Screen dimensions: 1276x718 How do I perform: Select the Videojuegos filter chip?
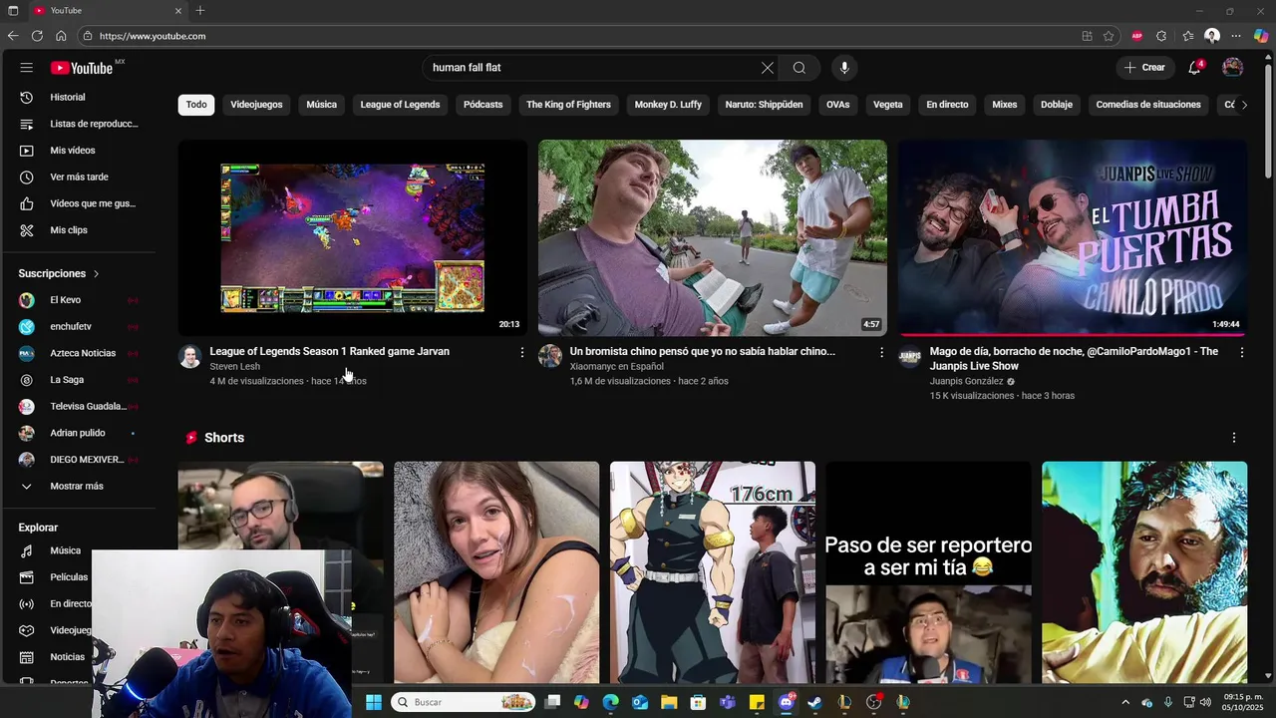click(x=256, y=105)
